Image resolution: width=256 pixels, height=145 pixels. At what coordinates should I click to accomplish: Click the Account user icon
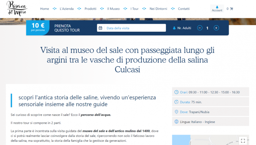click(217, 7)
